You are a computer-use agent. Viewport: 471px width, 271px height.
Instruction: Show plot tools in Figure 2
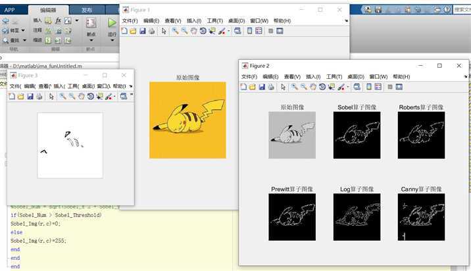coord(399,87)
